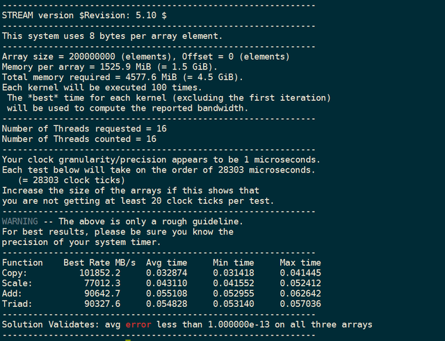Click the "Avg time" column header
Screen dimensions: 445x341
[167, 262]
